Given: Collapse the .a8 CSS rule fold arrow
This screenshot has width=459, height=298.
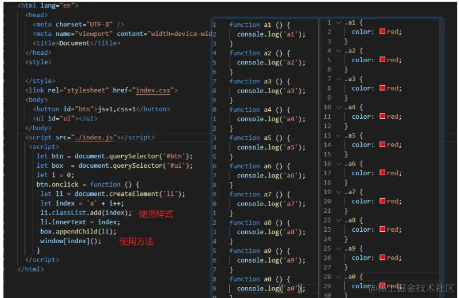Looking at the screenshot, I should tap(339, 220).
